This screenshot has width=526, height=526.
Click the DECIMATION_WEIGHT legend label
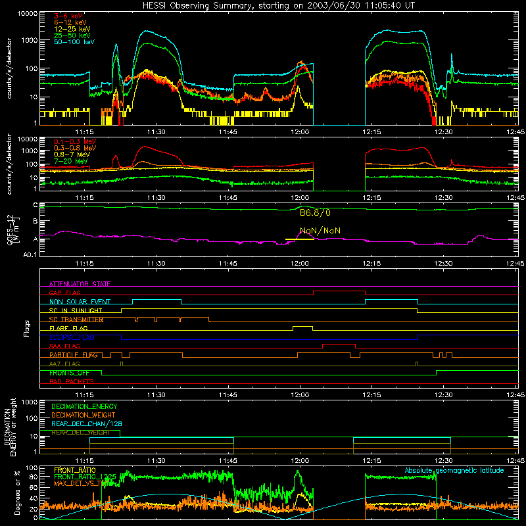click(x=84, y=415)
